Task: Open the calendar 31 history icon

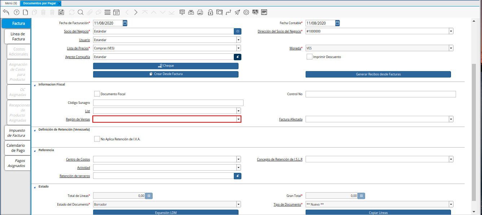Action: (x=116, y=12)
